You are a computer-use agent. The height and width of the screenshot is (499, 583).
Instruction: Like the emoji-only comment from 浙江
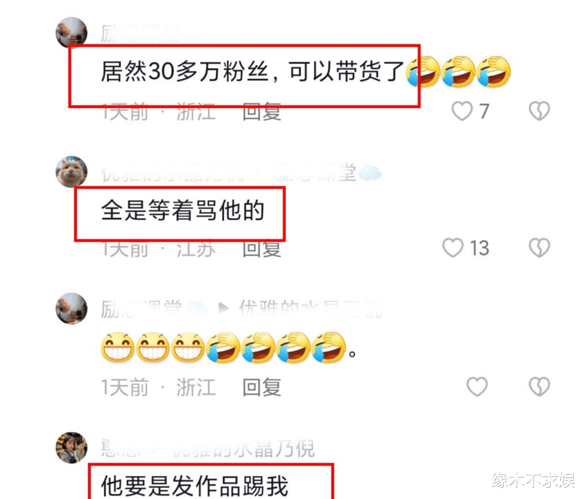coord(477,387)
